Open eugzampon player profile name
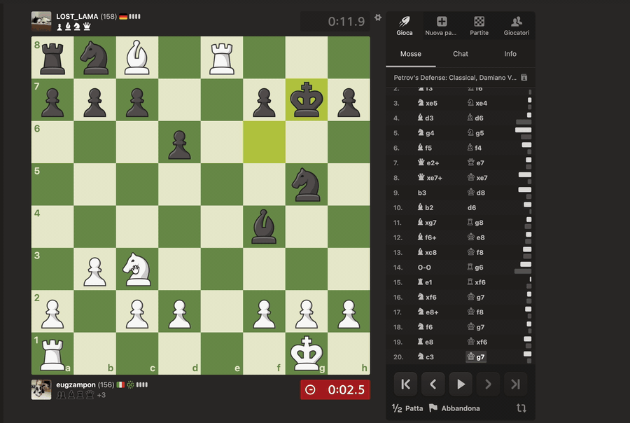The image size is (630, 423). (76, 384)
